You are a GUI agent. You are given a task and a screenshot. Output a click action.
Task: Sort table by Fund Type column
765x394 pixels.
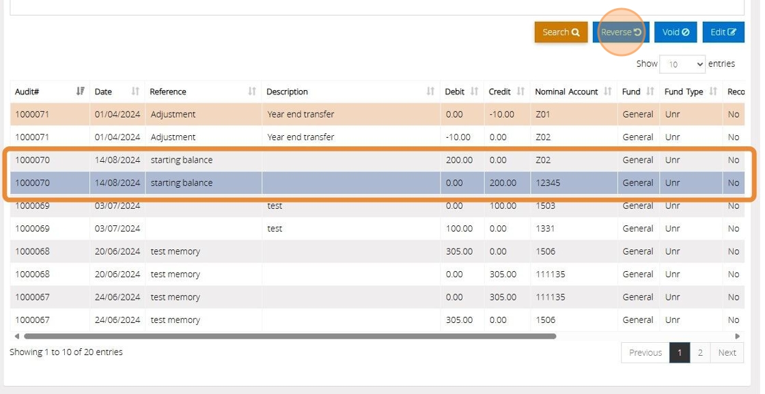691,92
